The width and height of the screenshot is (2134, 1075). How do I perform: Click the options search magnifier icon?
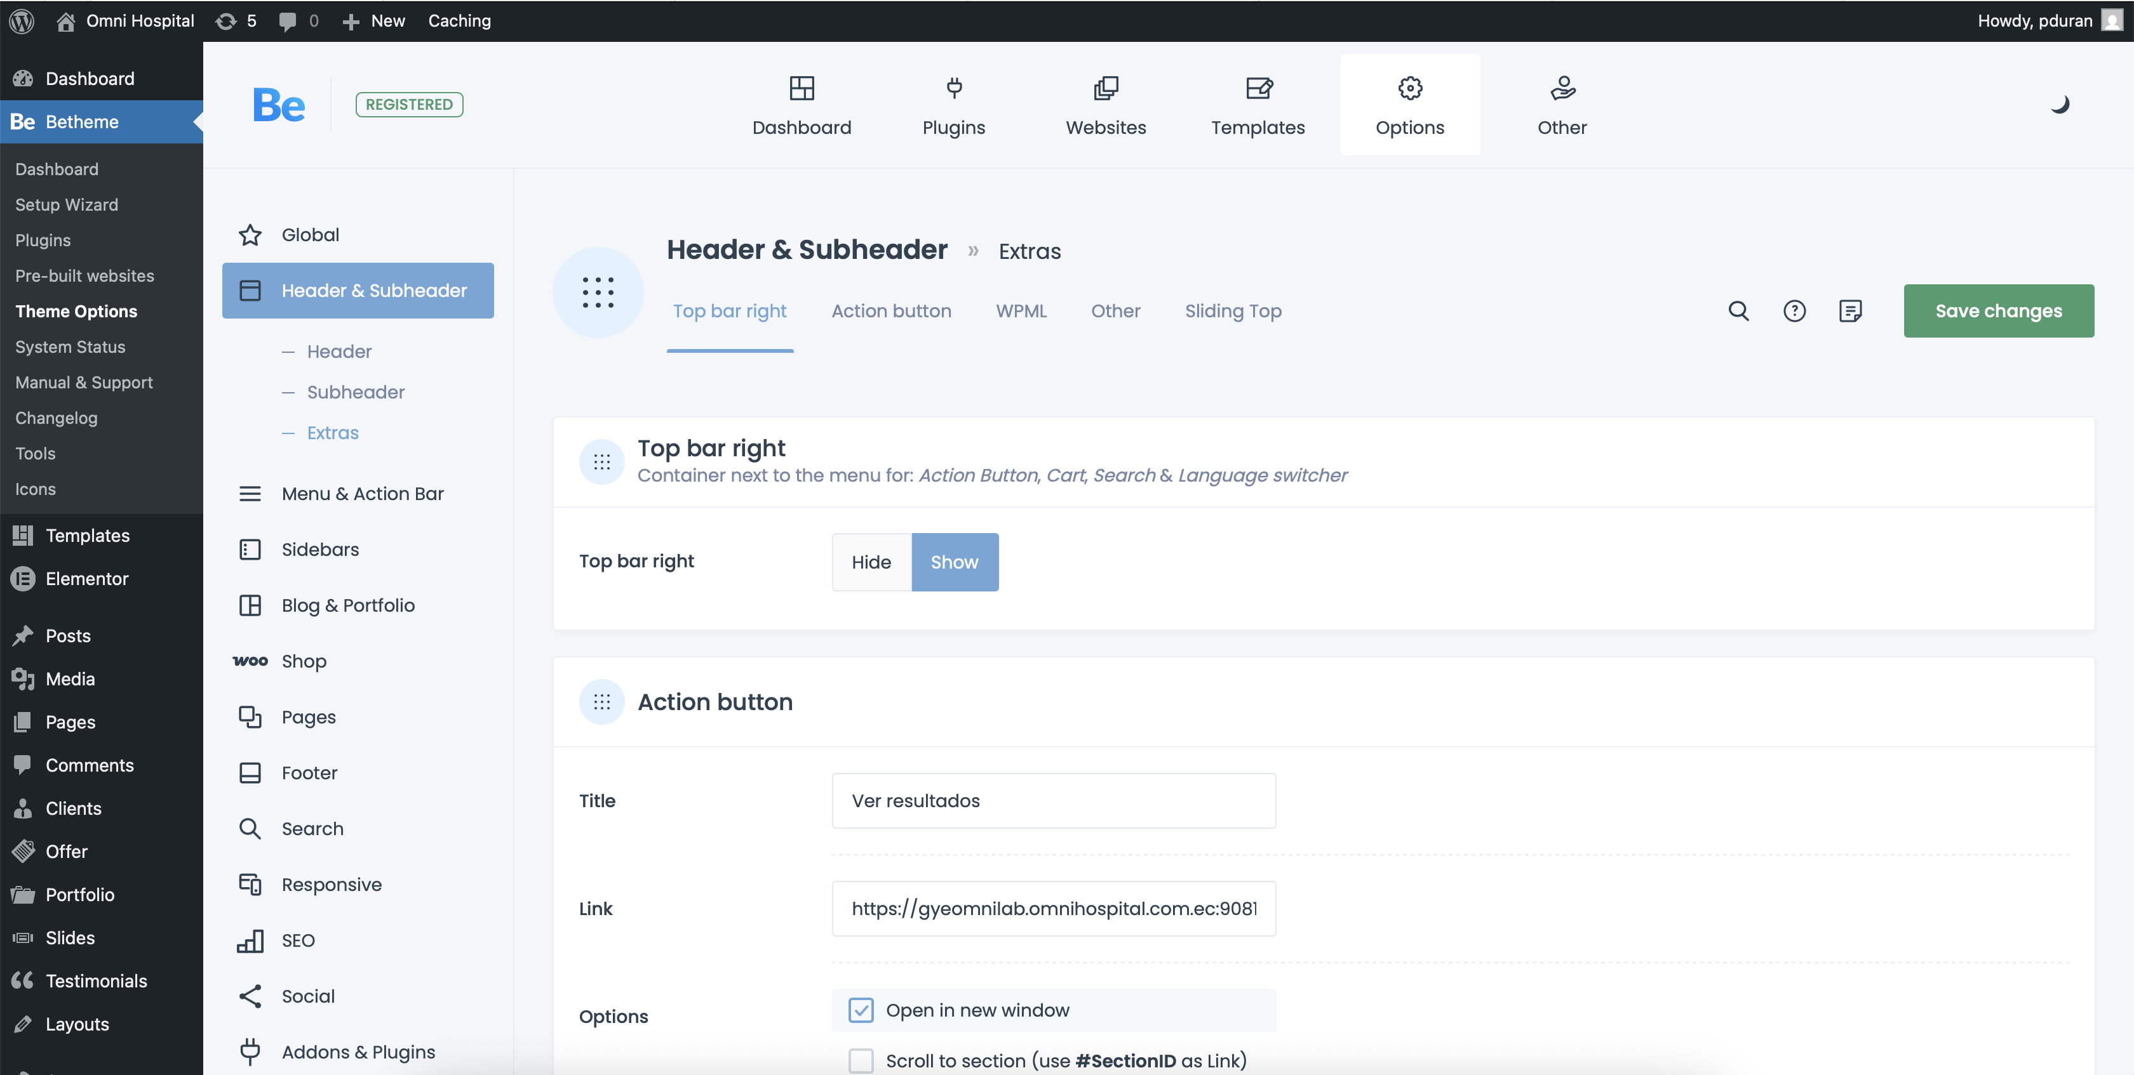pyautogui.click(x=1738, y=310)
